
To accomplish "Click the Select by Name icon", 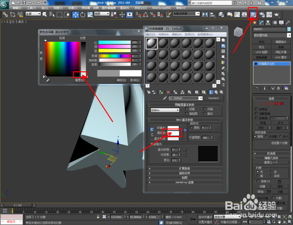I will point(52,15).
